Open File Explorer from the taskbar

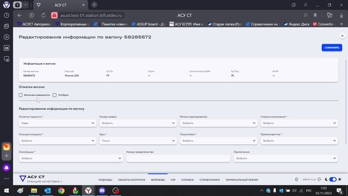pyautogui.click(x=34, y=191)
